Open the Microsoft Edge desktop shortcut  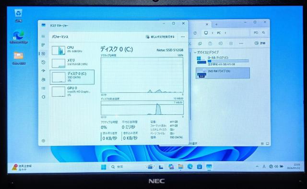[x=19, y=37]
